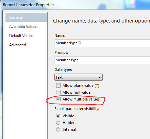150x139 pixels.
Task: Select the General page in sidebar
Action: pyautogui.click(x=26, y=17)
